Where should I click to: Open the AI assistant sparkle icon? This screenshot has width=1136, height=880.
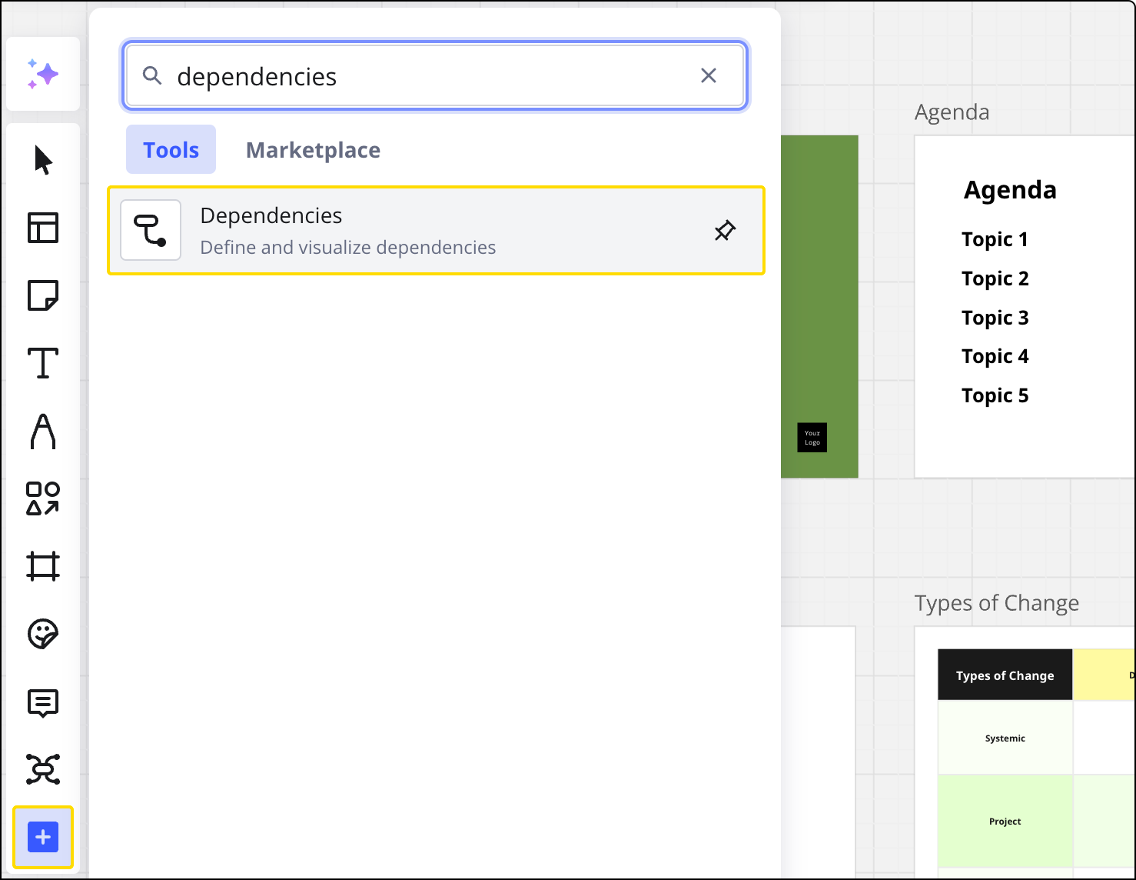tap(42, 73)
